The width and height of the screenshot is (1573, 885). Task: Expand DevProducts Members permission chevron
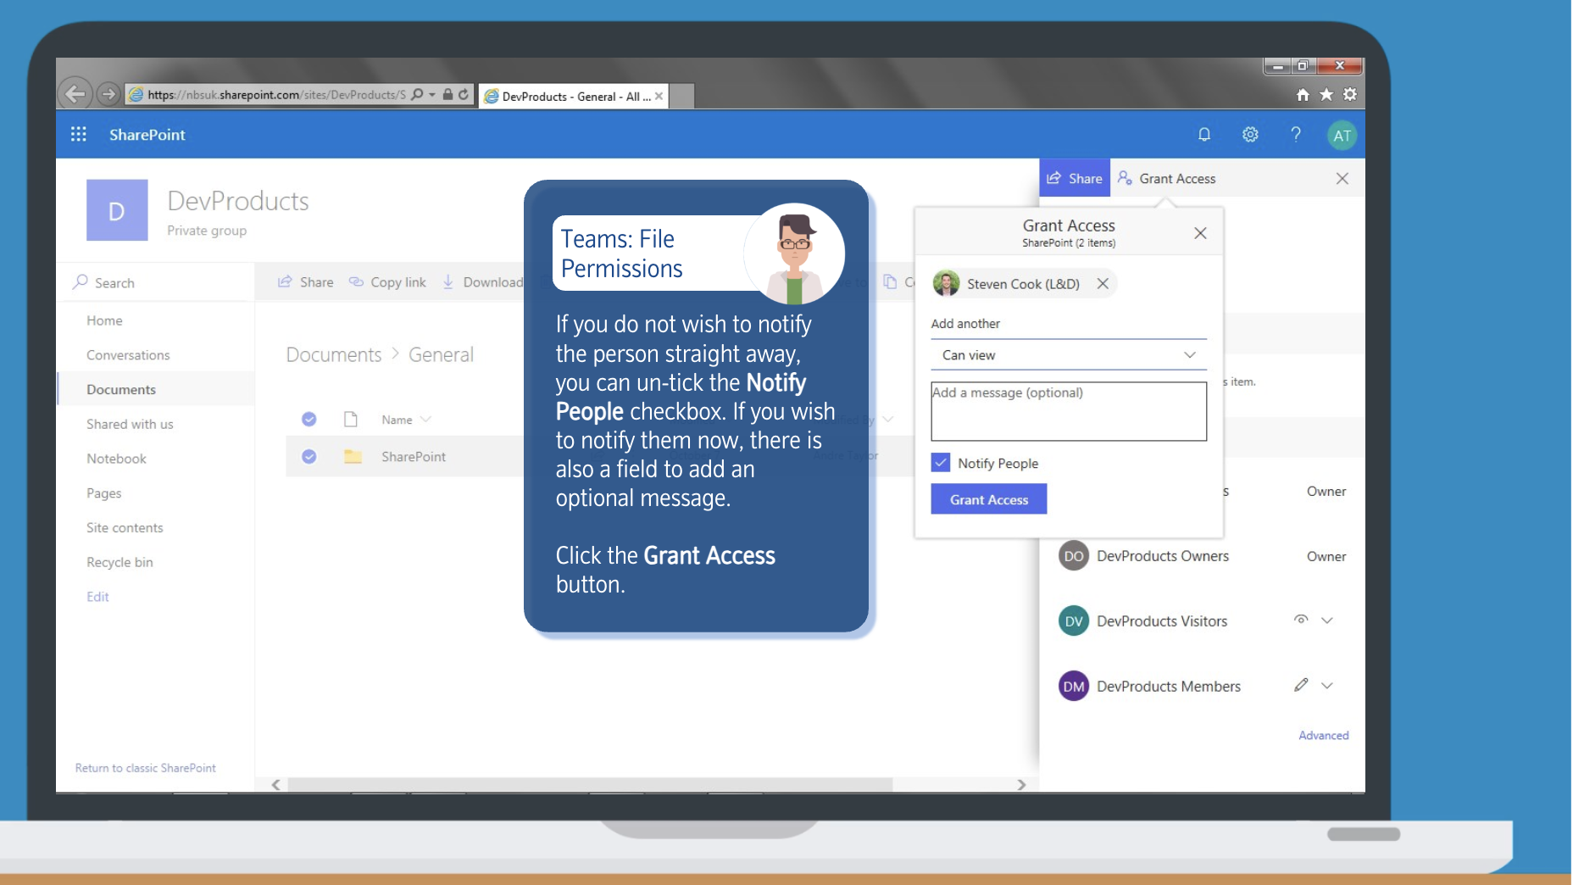click(1327, 686)
